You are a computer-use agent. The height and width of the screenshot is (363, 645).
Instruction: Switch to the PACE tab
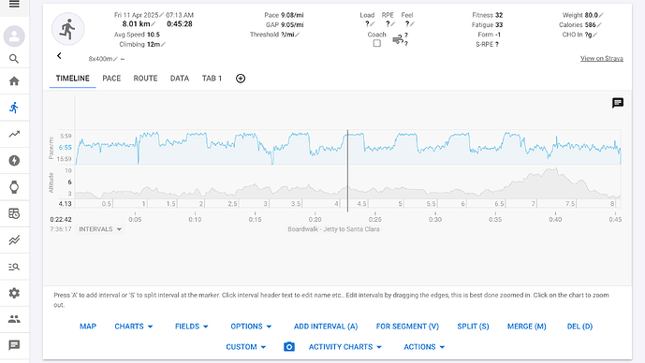[111, 79]
